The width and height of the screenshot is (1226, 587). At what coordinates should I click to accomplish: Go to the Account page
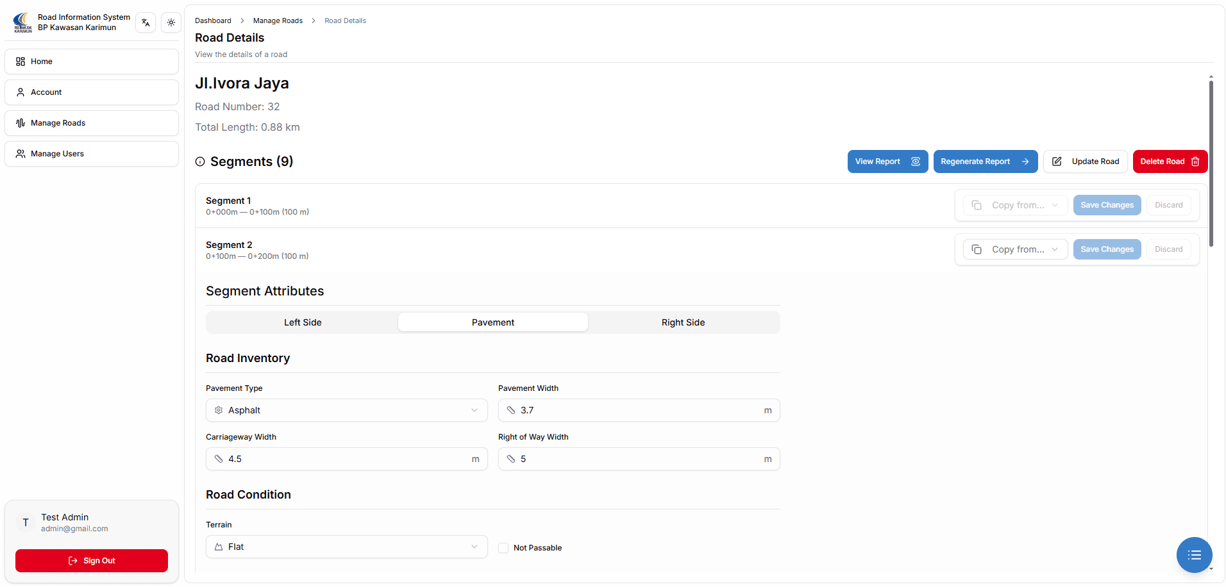coord(92,92)
